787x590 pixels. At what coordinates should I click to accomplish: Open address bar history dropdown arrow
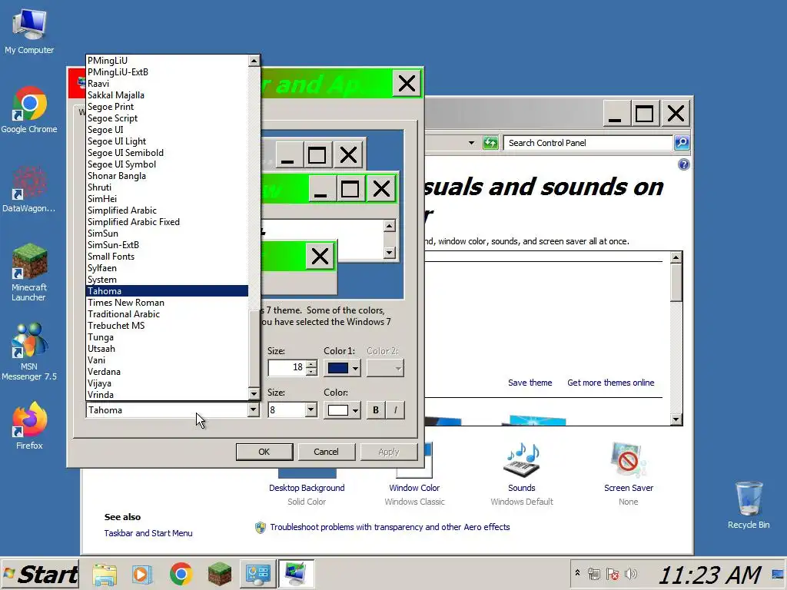[x=471, y=143]
